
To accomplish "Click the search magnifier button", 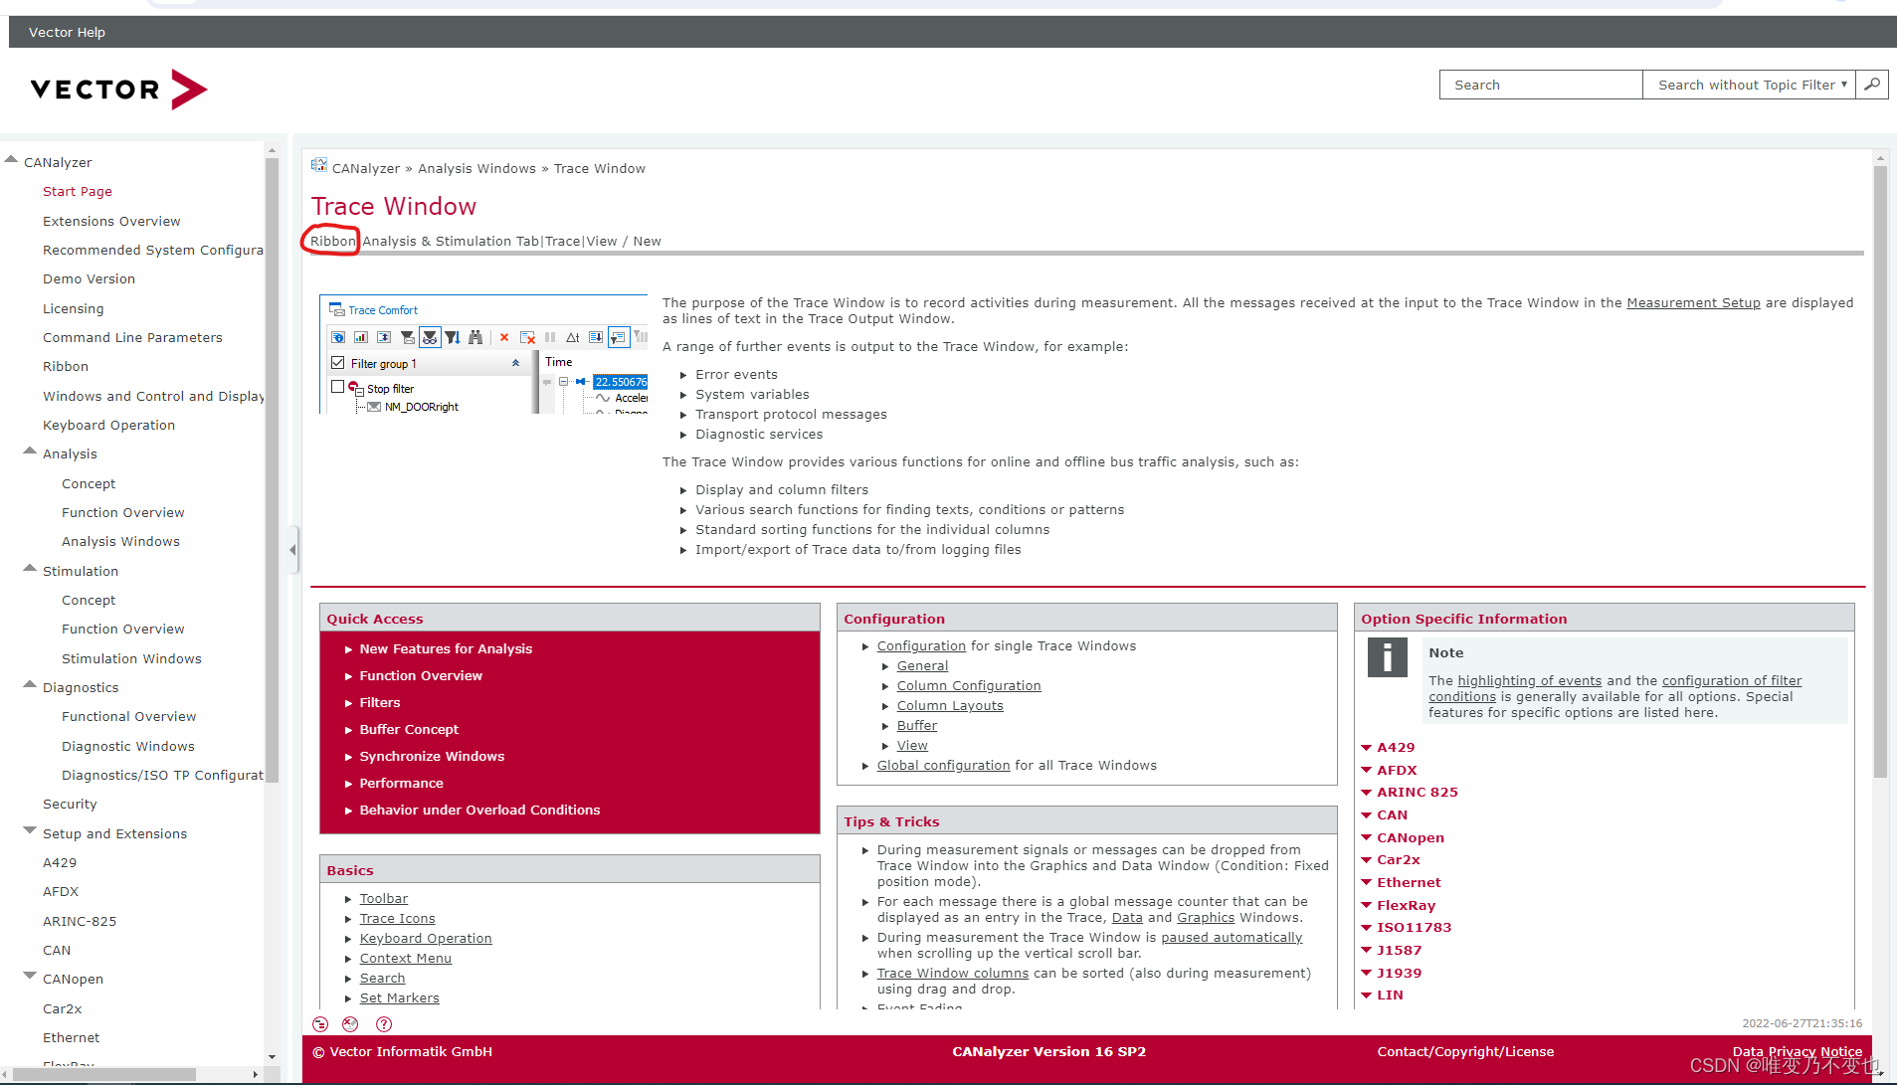I will point(1872,85).
